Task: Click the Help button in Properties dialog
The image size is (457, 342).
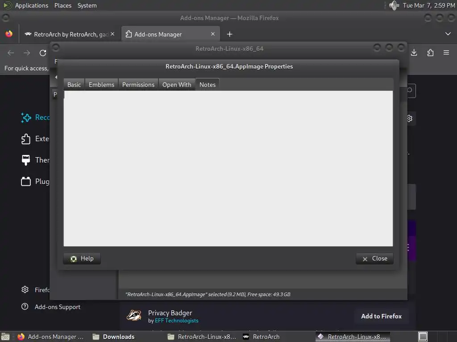Action: 82,259
